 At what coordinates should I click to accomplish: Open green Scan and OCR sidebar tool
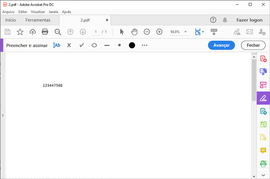tap(263, 164)
